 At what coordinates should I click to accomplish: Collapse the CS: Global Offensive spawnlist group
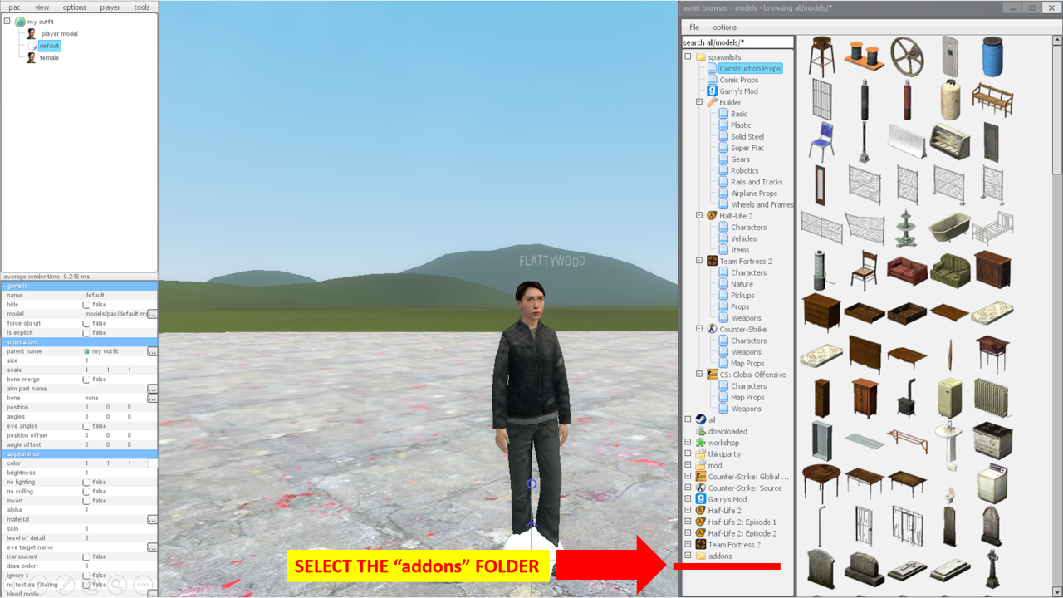pos(699,375)
